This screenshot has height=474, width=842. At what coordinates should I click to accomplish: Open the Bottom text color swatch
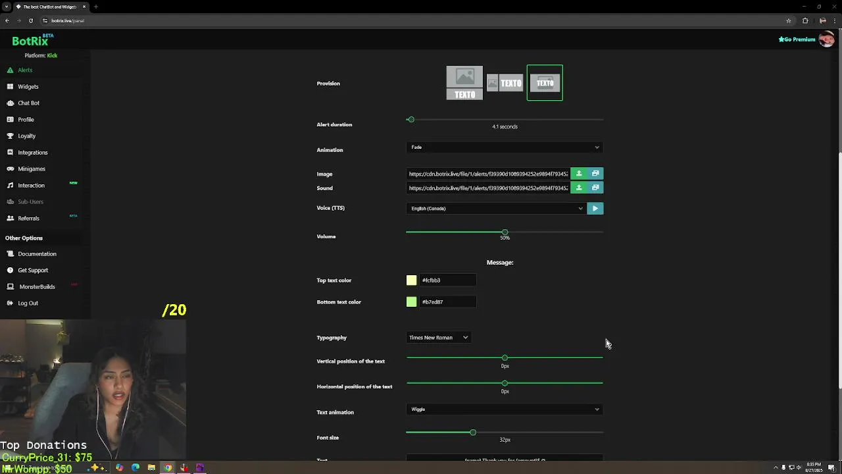pos(411,302)
